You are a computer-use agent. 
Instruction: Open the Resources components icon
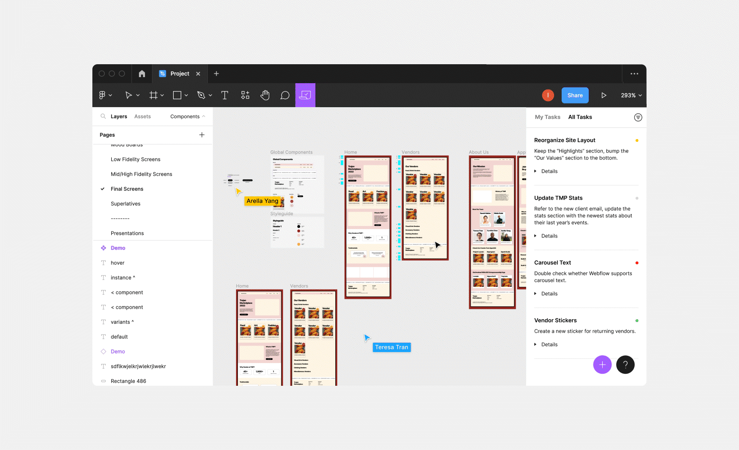(245, 95)
